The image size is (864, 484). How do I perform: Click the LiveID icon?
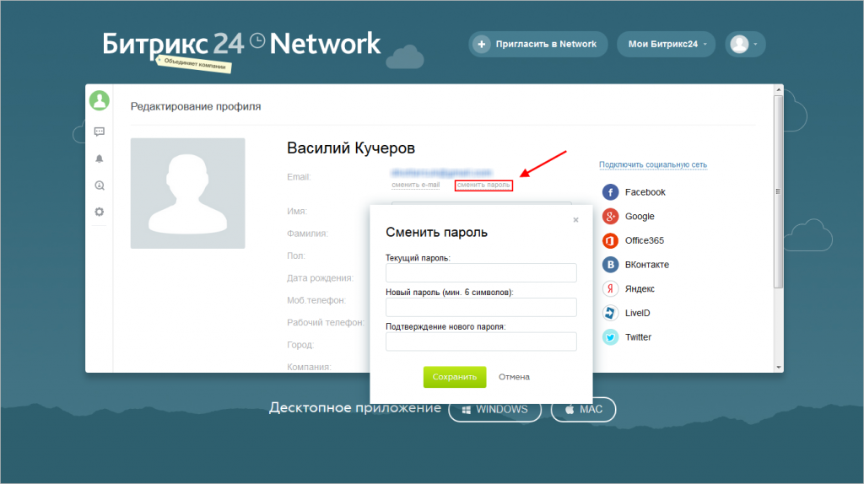(x=610, y=313)
